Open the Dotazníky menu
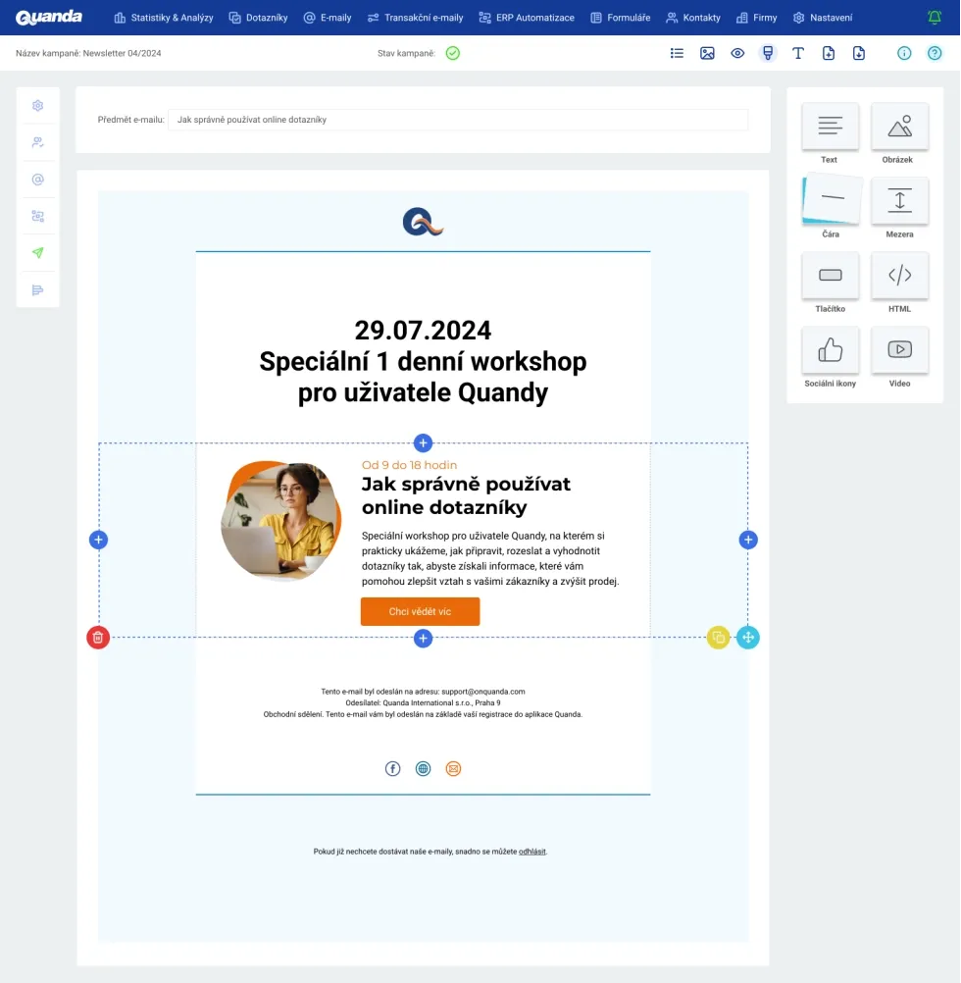Screen dimensions: 961x983 tap(258, 18)
